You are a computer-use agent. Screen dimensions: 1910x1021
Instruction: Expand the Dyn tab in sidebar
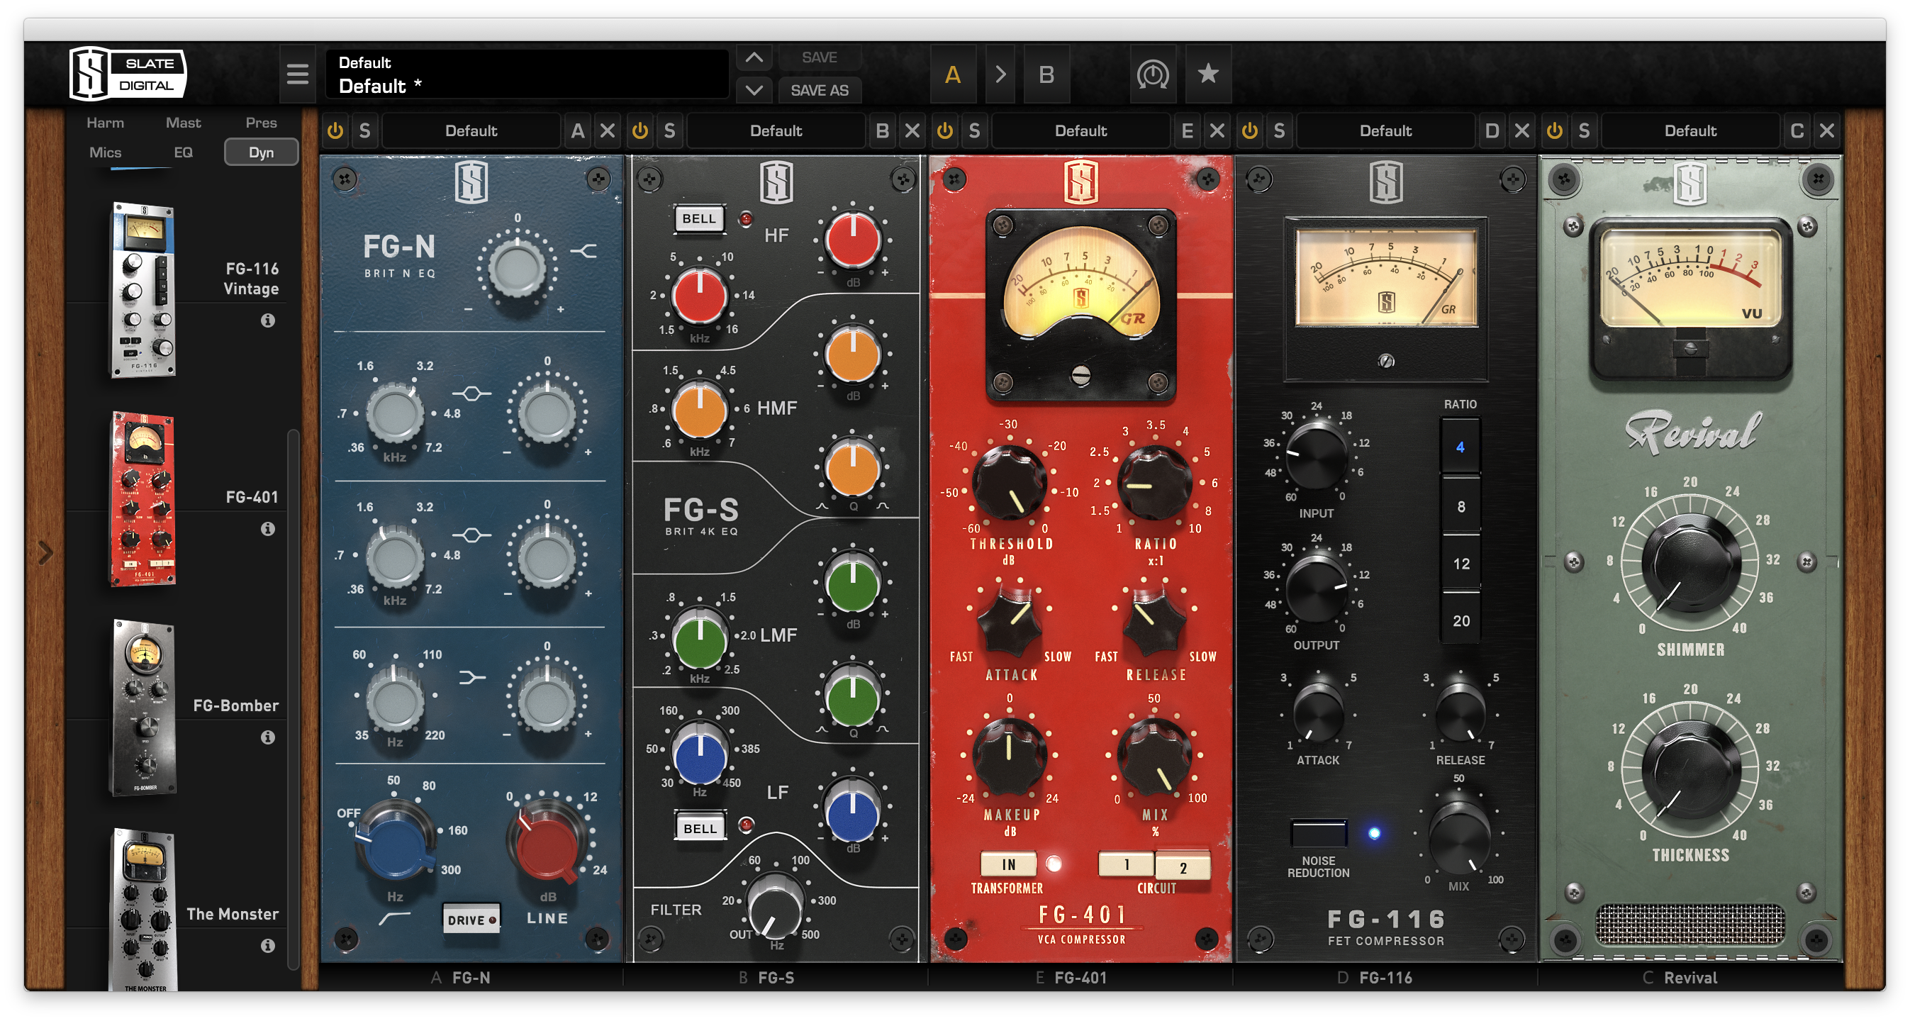click(252, 152)
